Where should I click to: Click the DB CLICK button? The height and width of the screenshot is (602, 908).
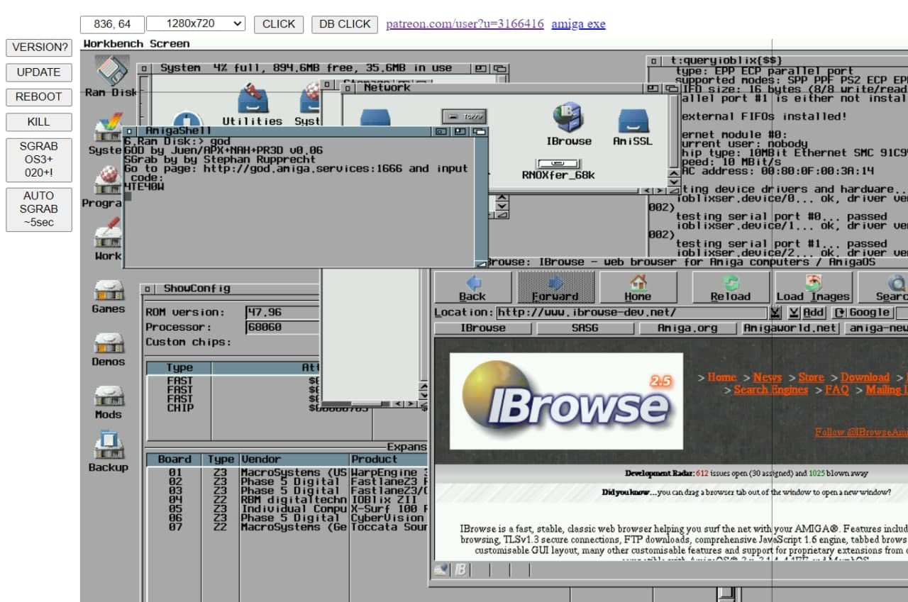coord(345,24)
